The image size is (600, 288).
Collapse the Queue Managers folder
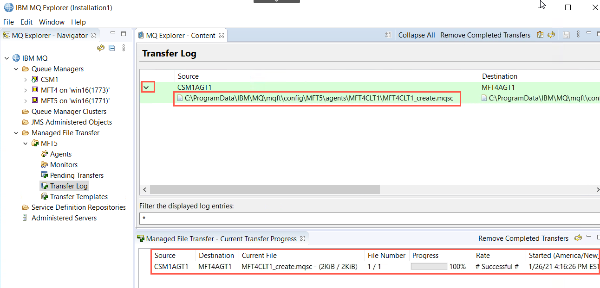(16, 69)
